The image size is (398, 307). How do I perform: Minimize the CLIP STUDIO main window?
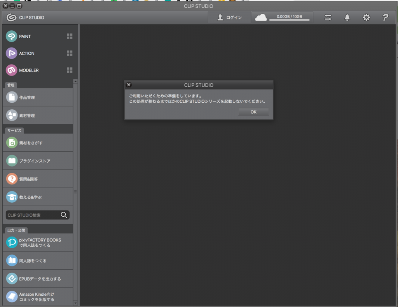(12, 5)
